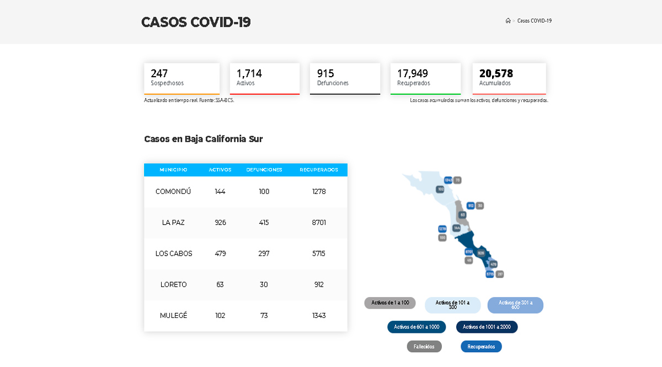Select the COMONDÚ row name
The width and height of the screenshot is (662, 367).
[x=173, y=192]
